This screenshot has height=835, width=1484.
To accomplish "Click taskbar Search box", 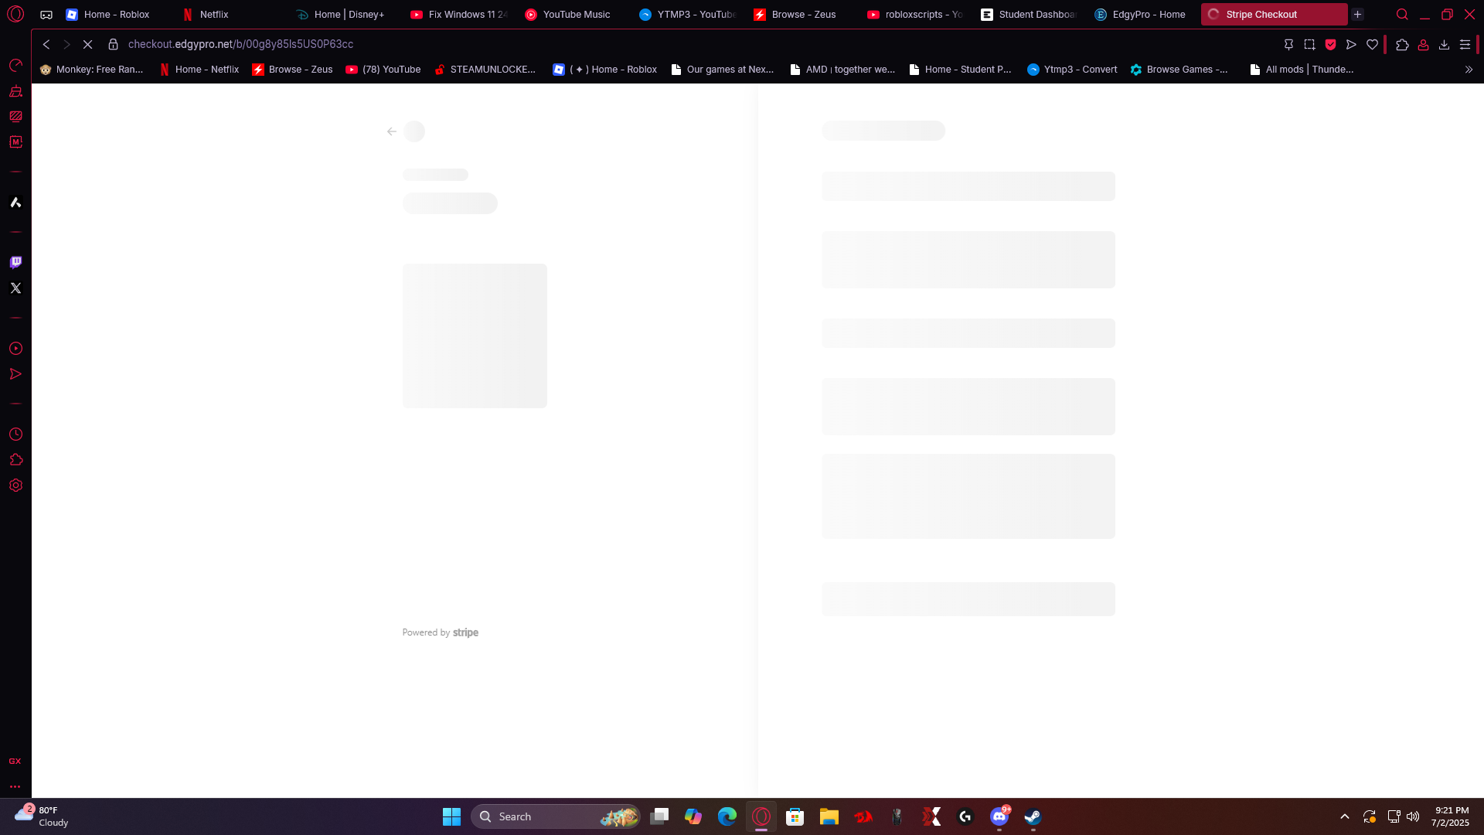I will 555,816.
